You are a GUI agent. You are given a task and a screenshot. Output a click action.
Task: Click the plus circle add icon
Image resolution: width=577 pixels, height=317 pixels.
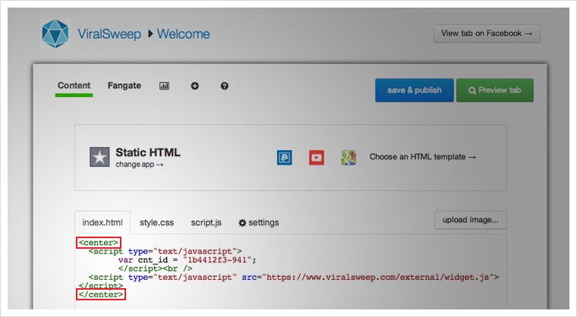click(194, 86)
